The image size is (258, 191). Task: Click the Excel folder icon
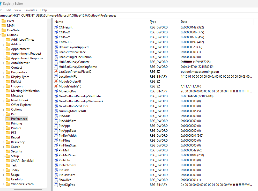(x=4, y=21)
